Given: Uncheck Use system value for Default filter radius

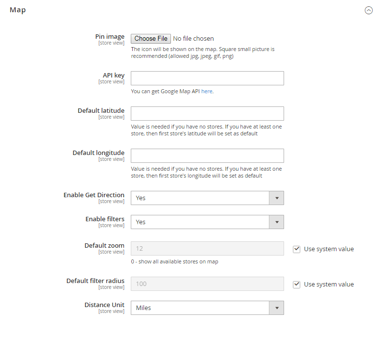Looking at the screenshot, I should click(296, 285).
